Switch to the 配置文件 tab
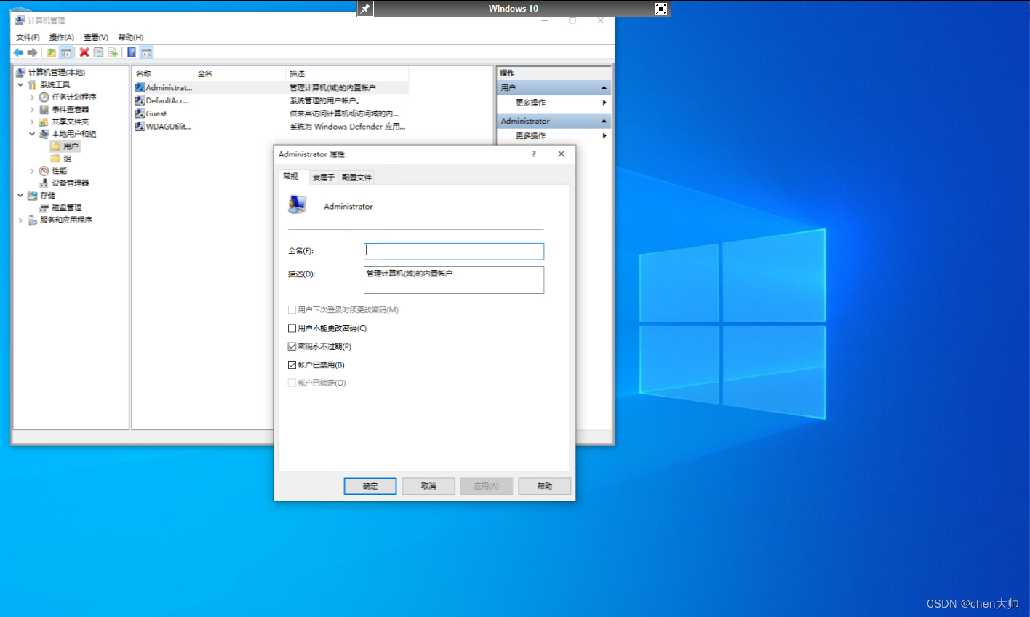Viewport: 1030px width, 617px height. [356, 178]
